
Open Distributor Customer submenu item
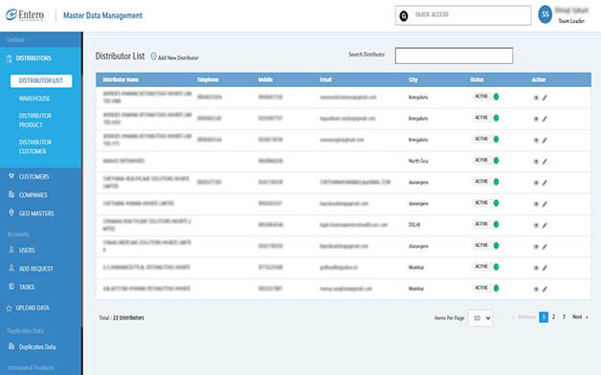(35, 146)
